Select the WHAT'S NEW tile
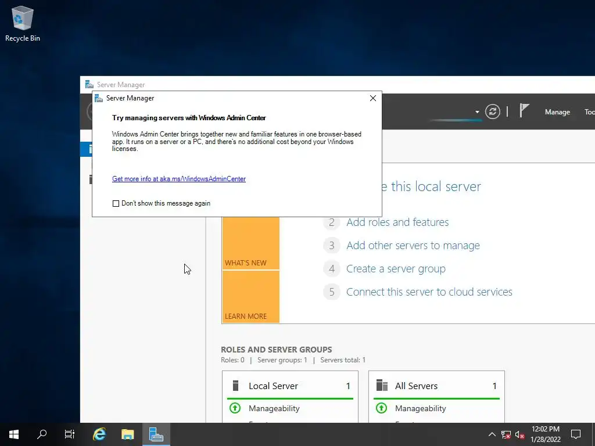 pos(251,243)
